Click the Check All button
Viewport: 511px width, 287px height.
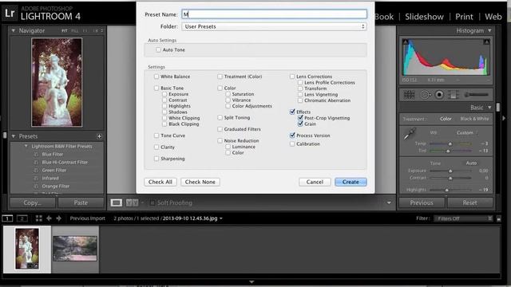(x=160, y=182)
